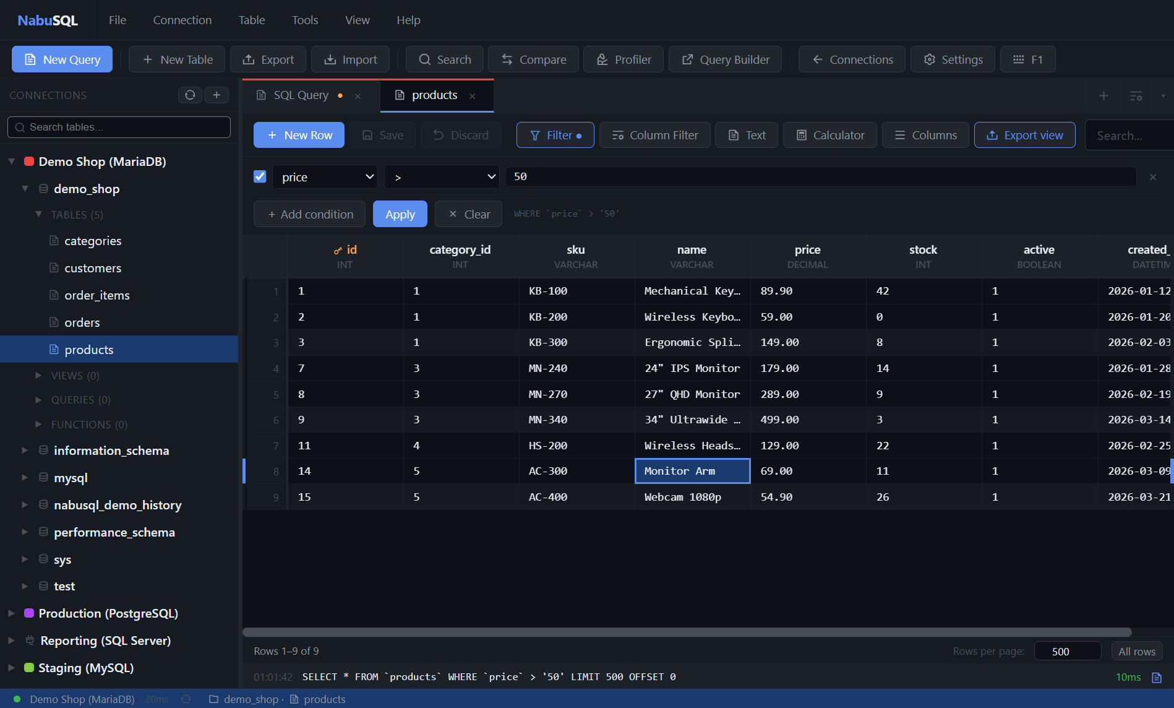Click the reconnect icon in the status bar
The image size is (1174, 708).
tap(186, 699)
